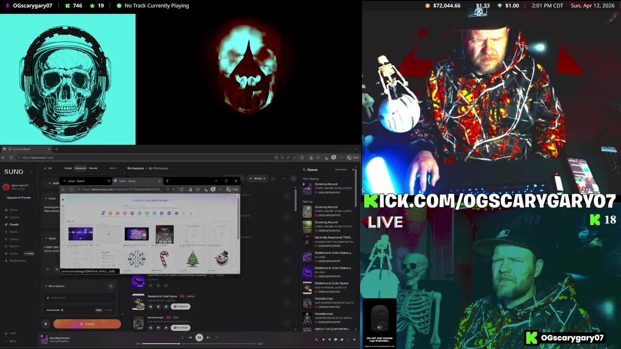This screenshot has width=621, height=349.
Task: Pause the currently playing track
Action: (199, 337)
